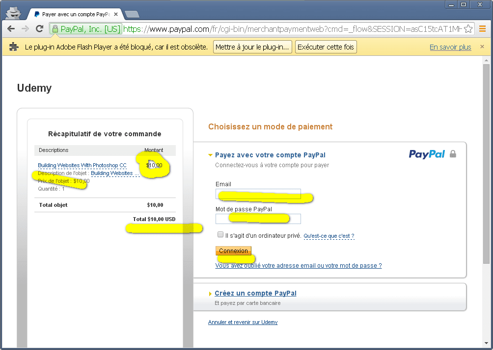
Task: Click the 'Descriptions' column header
Action: (54, 150)
